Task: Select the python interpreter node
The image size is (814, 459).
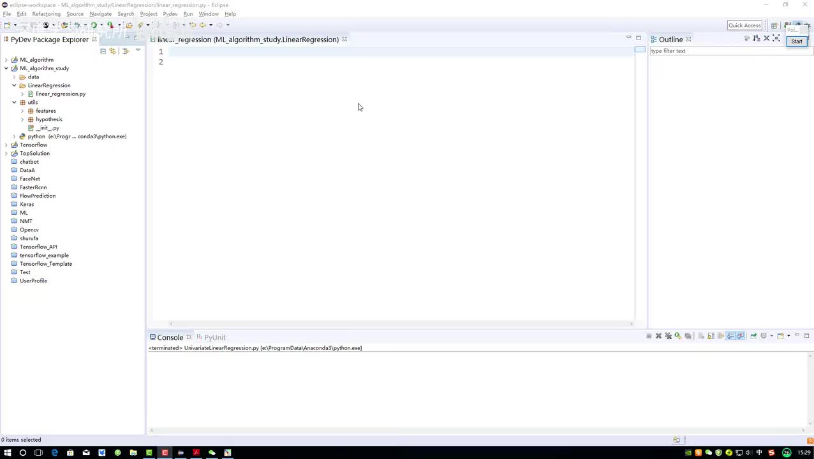Action: [77, 136]
